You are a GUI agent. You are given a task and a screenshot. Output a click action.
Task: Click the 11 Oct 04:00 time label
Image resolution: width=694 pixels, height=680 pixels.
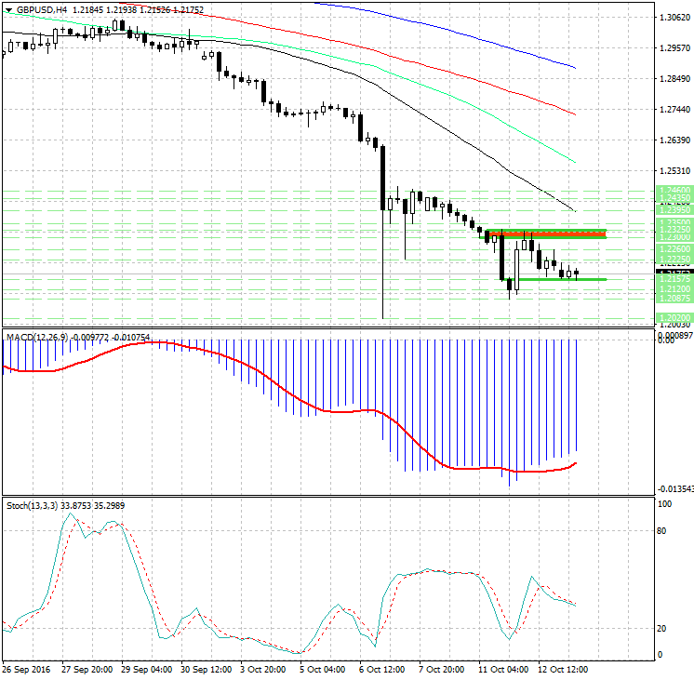503,670
